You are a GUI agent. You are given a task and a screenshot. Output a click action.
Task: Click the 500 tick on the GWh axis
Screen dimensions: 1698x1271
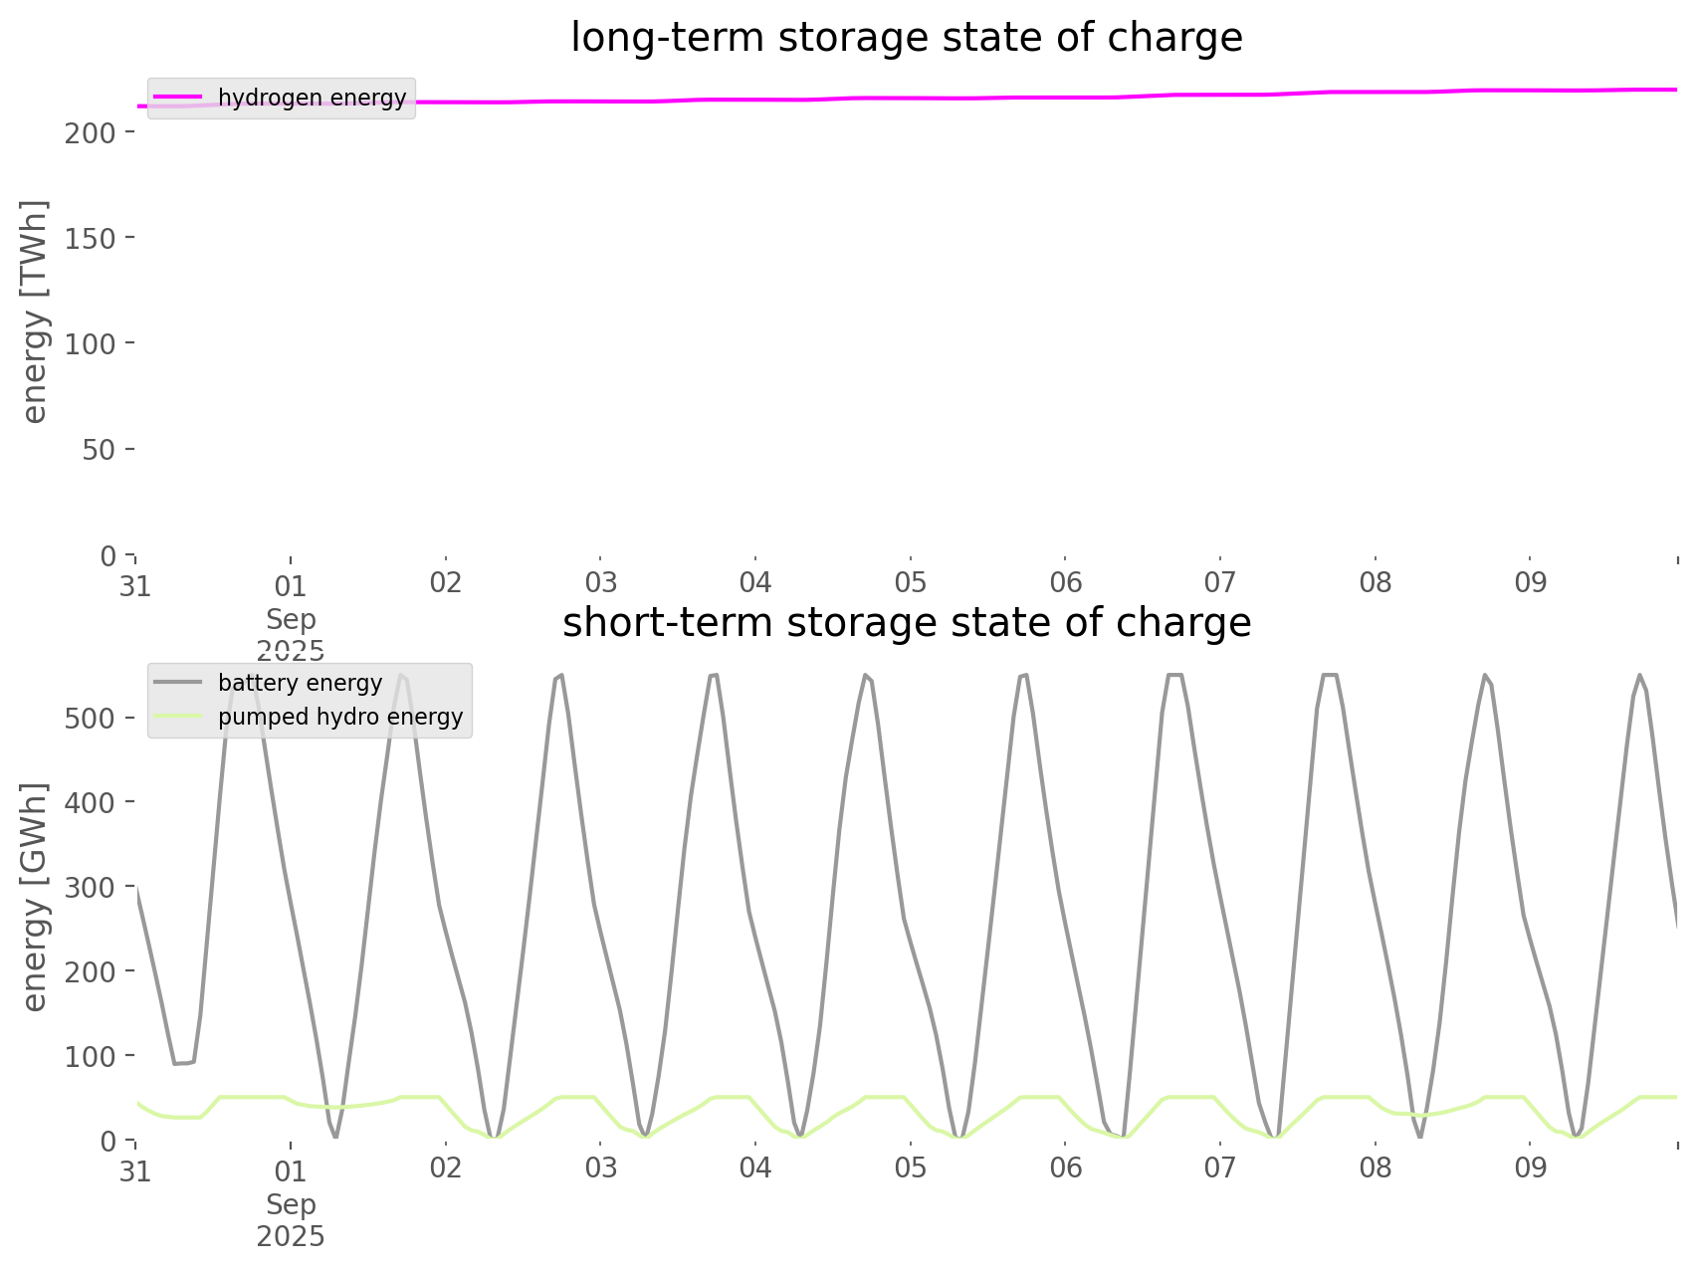(92, 719)
